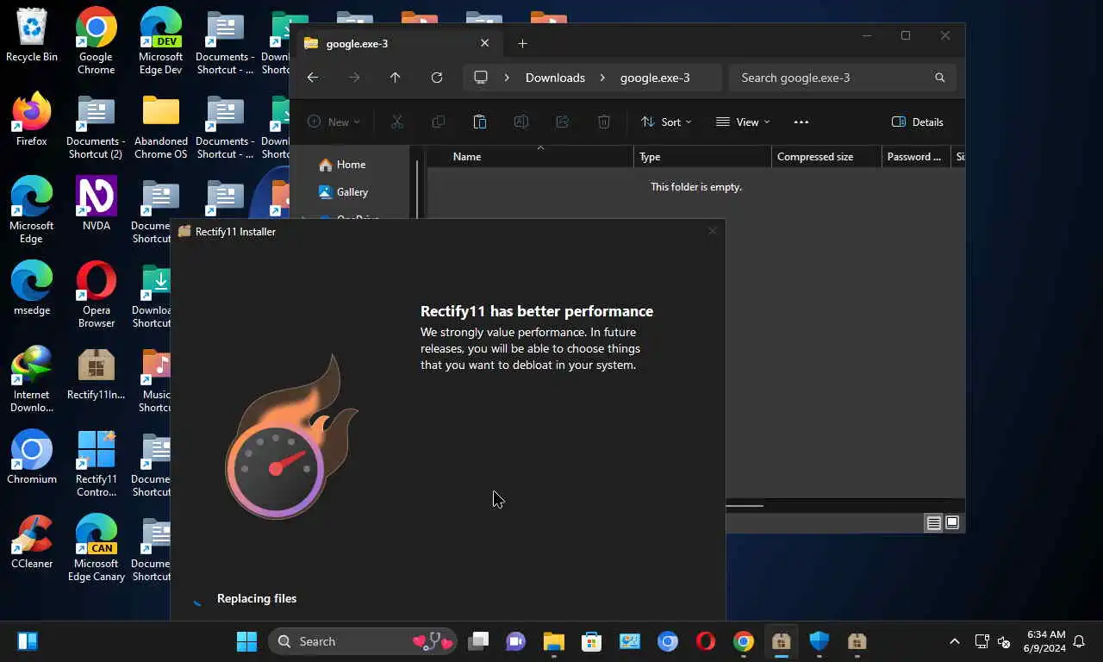This screenshot has width=1103, height=662.
Task: Open the Microsoft Edge desktop shortcut
Action: point(32,210)
